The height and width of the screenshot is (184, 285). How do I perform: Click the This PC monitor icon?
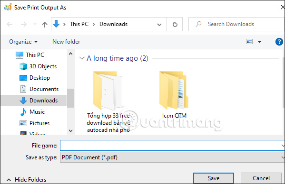point(20,55)
